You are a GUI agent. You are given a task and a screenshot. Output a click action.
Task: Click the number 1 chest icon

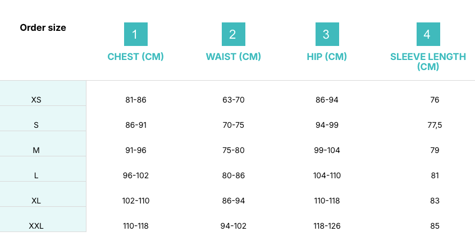[135, 34]
